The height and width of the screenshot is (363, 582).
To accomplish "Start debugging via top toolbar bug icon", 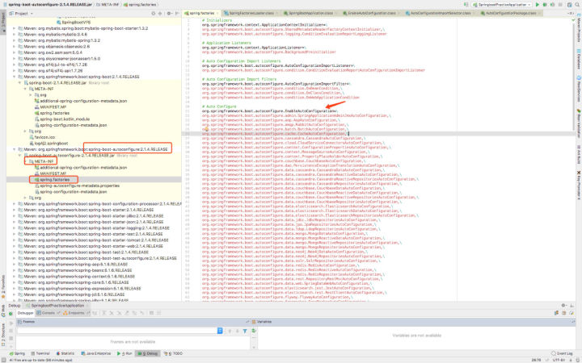I will (545, 5).
